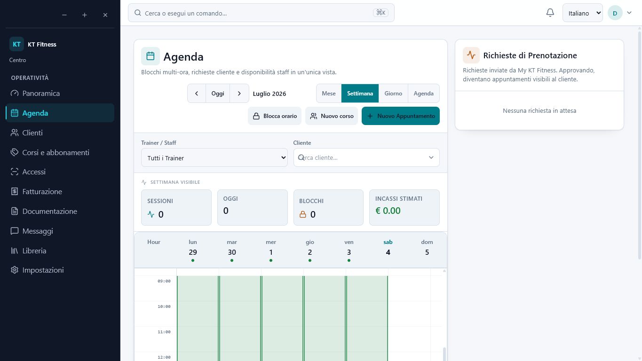Click the Cerca cliente input

[366, 157]
